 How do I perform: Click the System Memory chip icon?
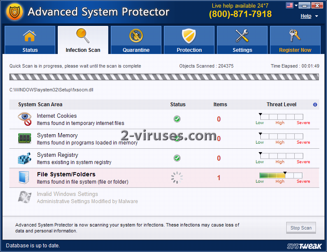(x=25, y=138)
